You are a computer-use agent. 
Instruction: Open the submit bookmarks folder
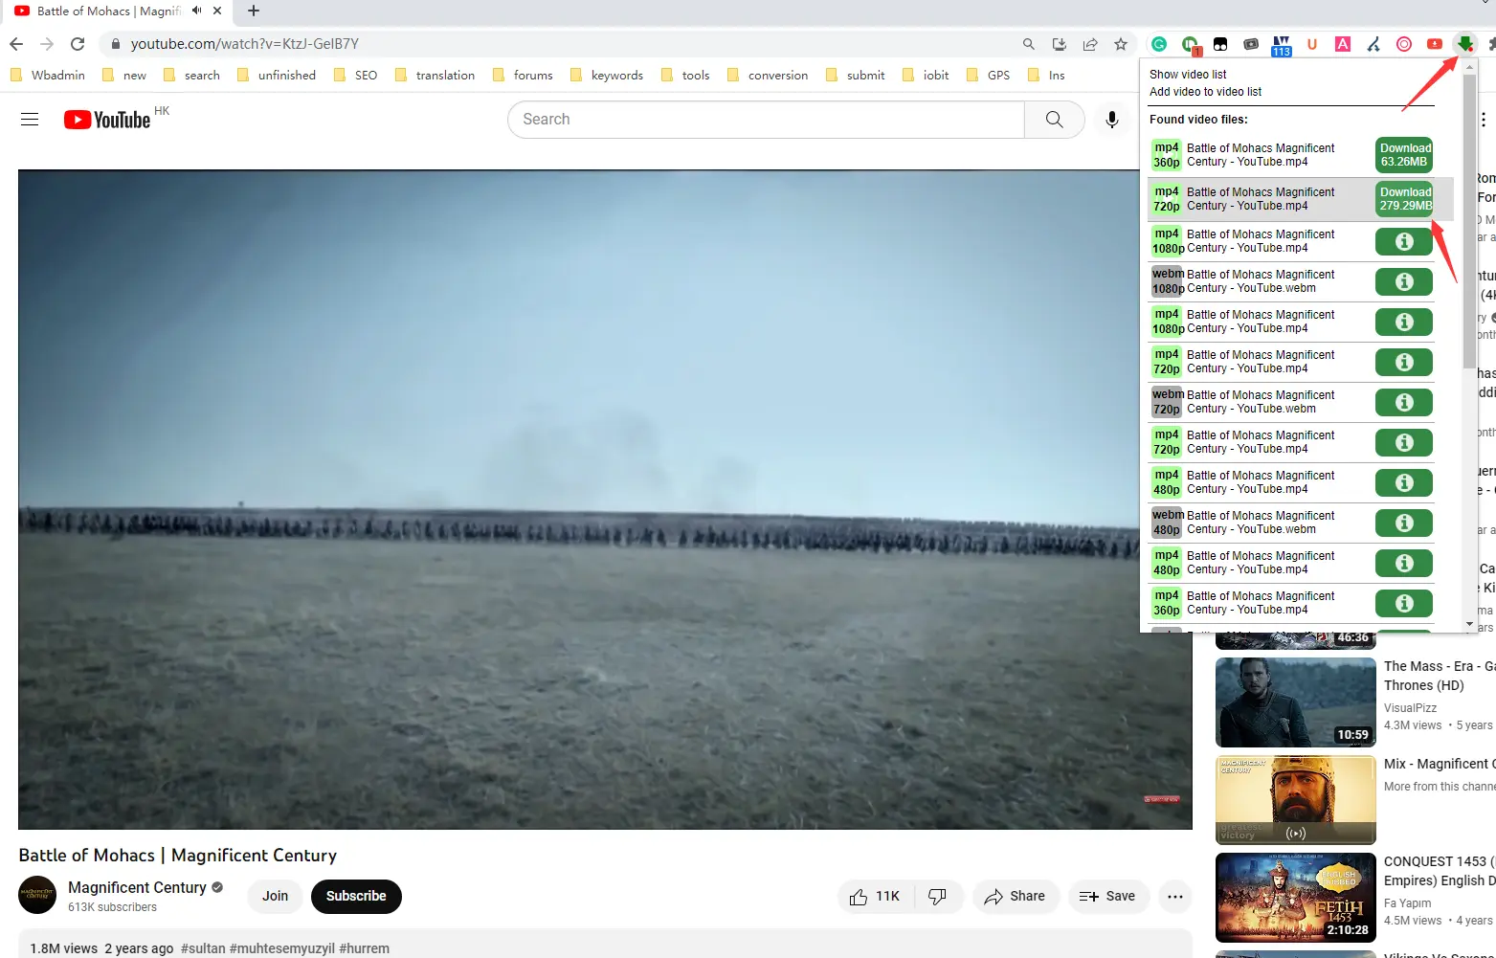[856, 75]
